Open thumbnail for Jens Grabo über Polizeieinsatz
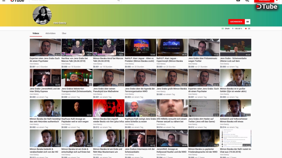Image resolution: width=282 pixels, height=158 pixels. coord(204,47)
